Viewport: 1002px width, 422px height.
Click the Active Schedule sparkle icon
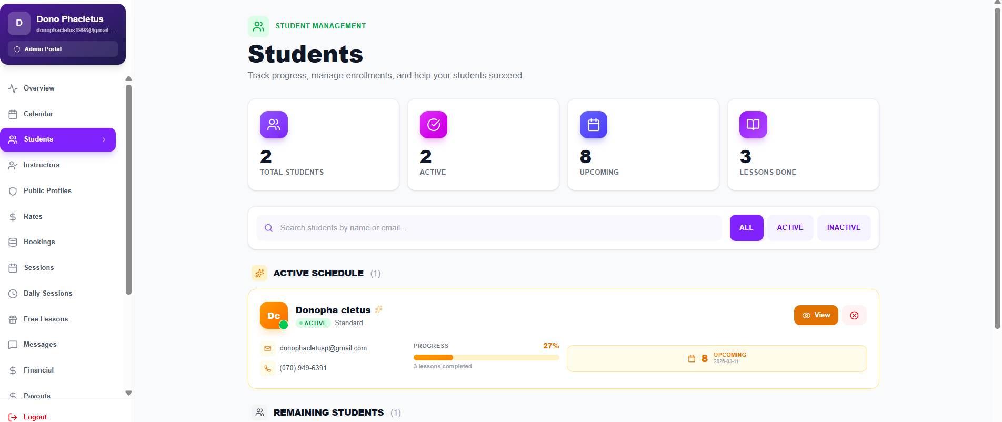(x=259, y=273)
